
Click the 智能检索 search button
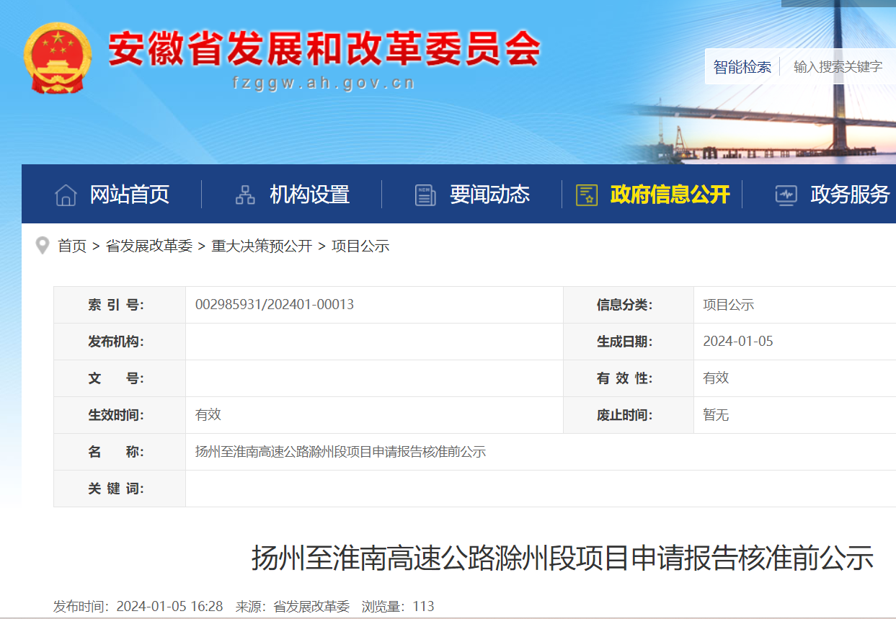742,67
